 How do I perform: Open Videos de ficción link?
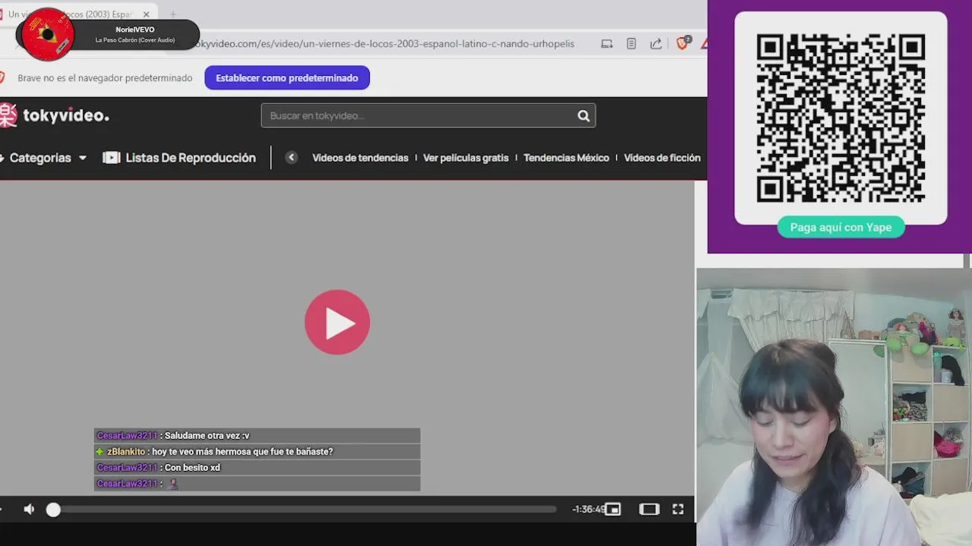[662, 158]
